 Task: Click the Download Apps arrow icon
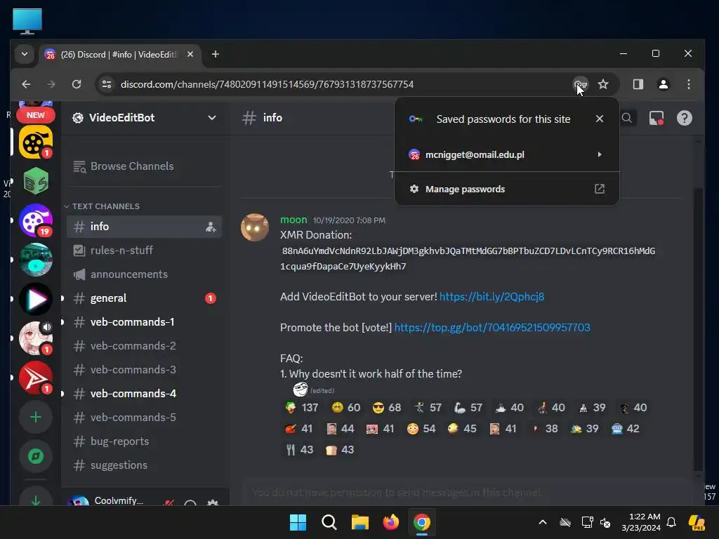[36, 500]
